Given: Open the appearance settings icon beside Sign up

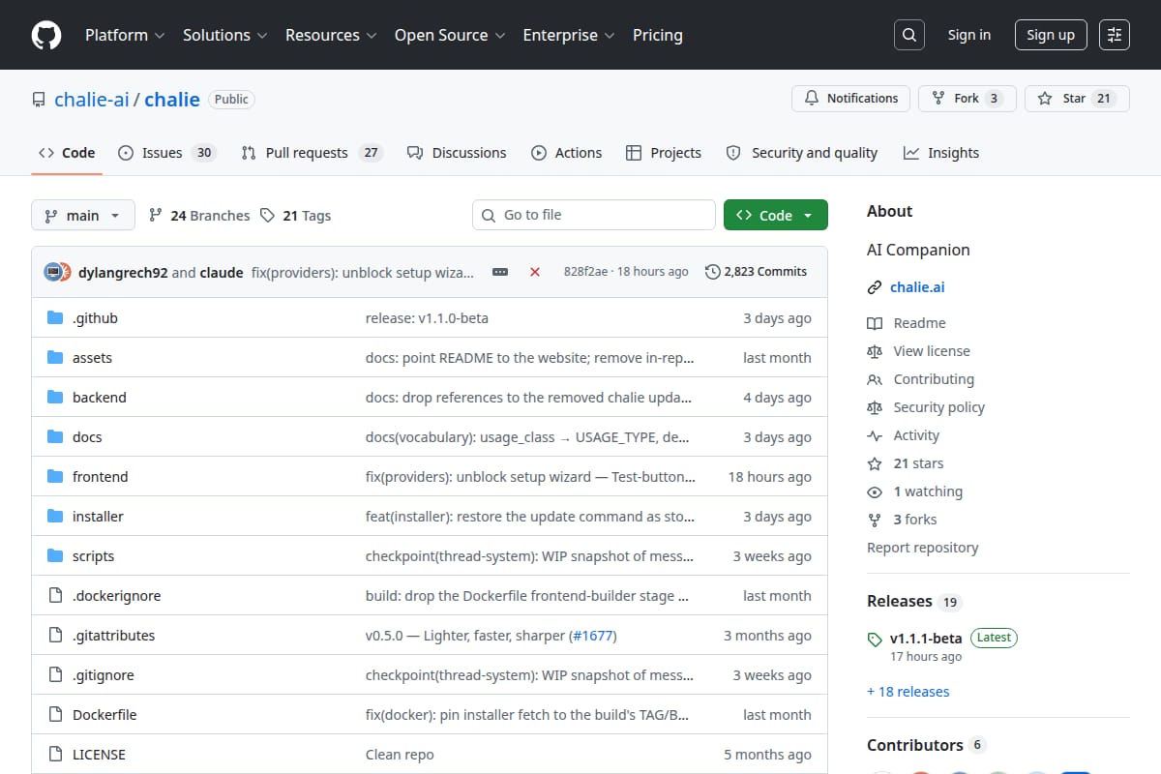Looking at the screenshot, I should pyautogui.click(x=1115, y=35).
